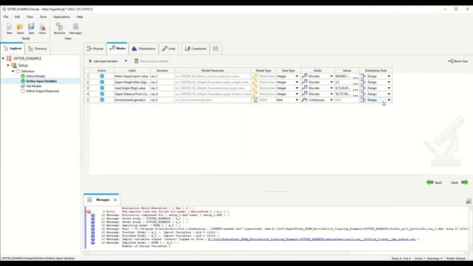Click the Varname cell var_3
This screenshot has height=266, width=473.
pos(162,88)
